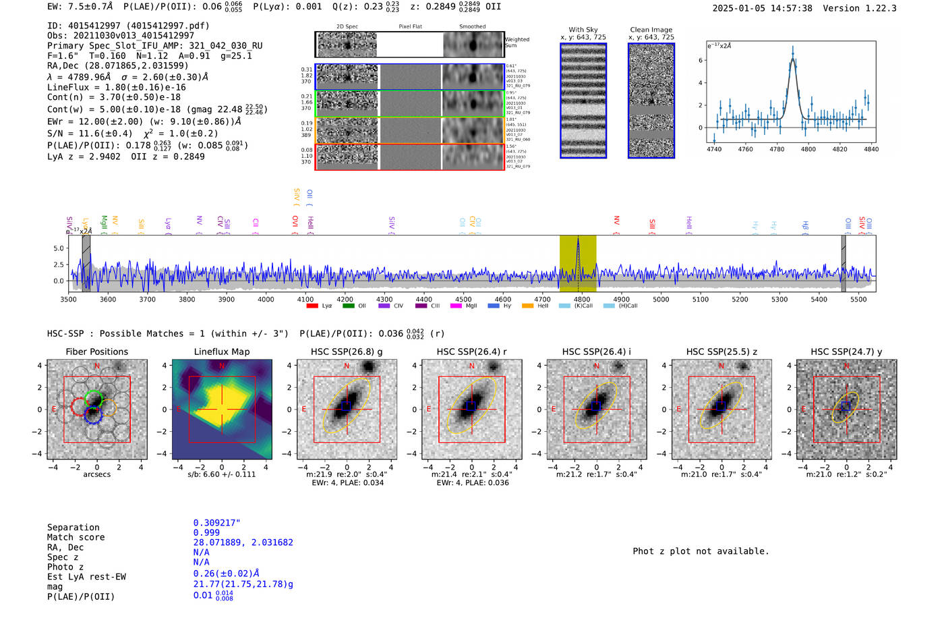
Task: Click the OII green legend swatch
Action: 348,306
